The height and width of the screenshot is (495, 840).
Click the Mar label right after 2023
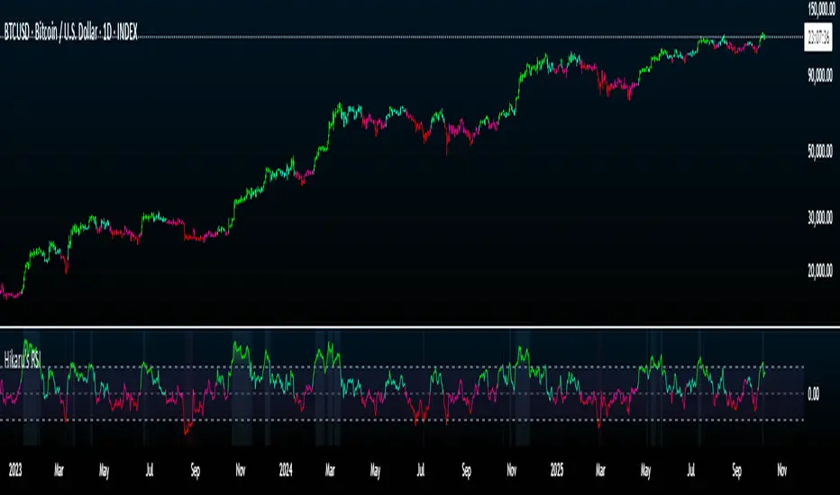point(59,471)
